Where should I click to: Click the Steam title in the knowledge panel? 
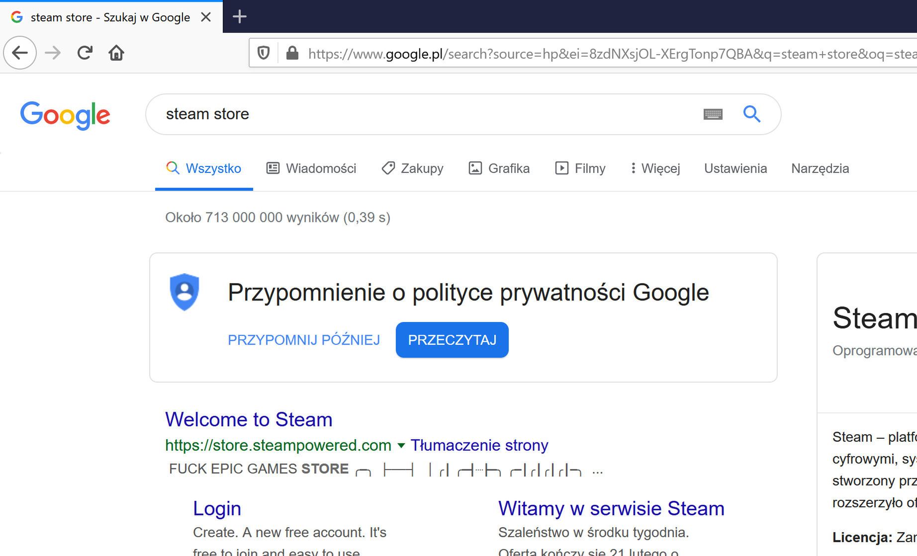(875, 318)
